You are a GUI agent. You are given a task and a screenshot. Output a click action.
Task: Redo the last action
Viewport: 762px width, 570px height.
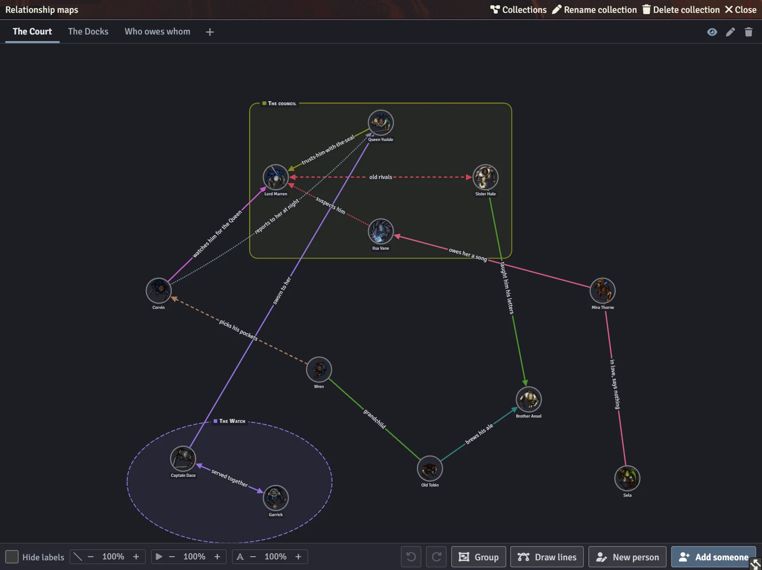tap(436, 557)
